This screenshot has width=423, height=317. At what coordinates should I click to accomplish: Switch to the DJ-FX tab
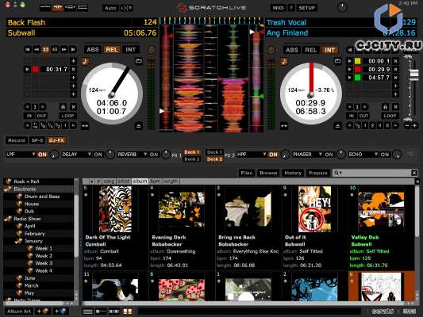point(56,140)
